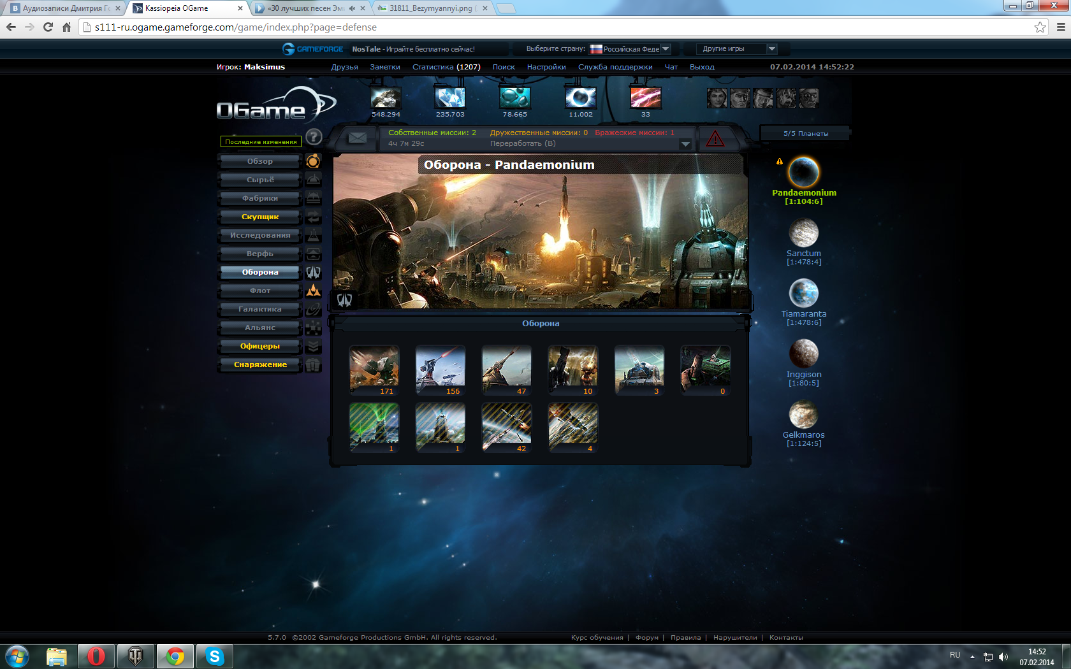The width and height of the screenshot is (1071, 669).
Task: Open the Сырьё menu
Action: (260, 180)
